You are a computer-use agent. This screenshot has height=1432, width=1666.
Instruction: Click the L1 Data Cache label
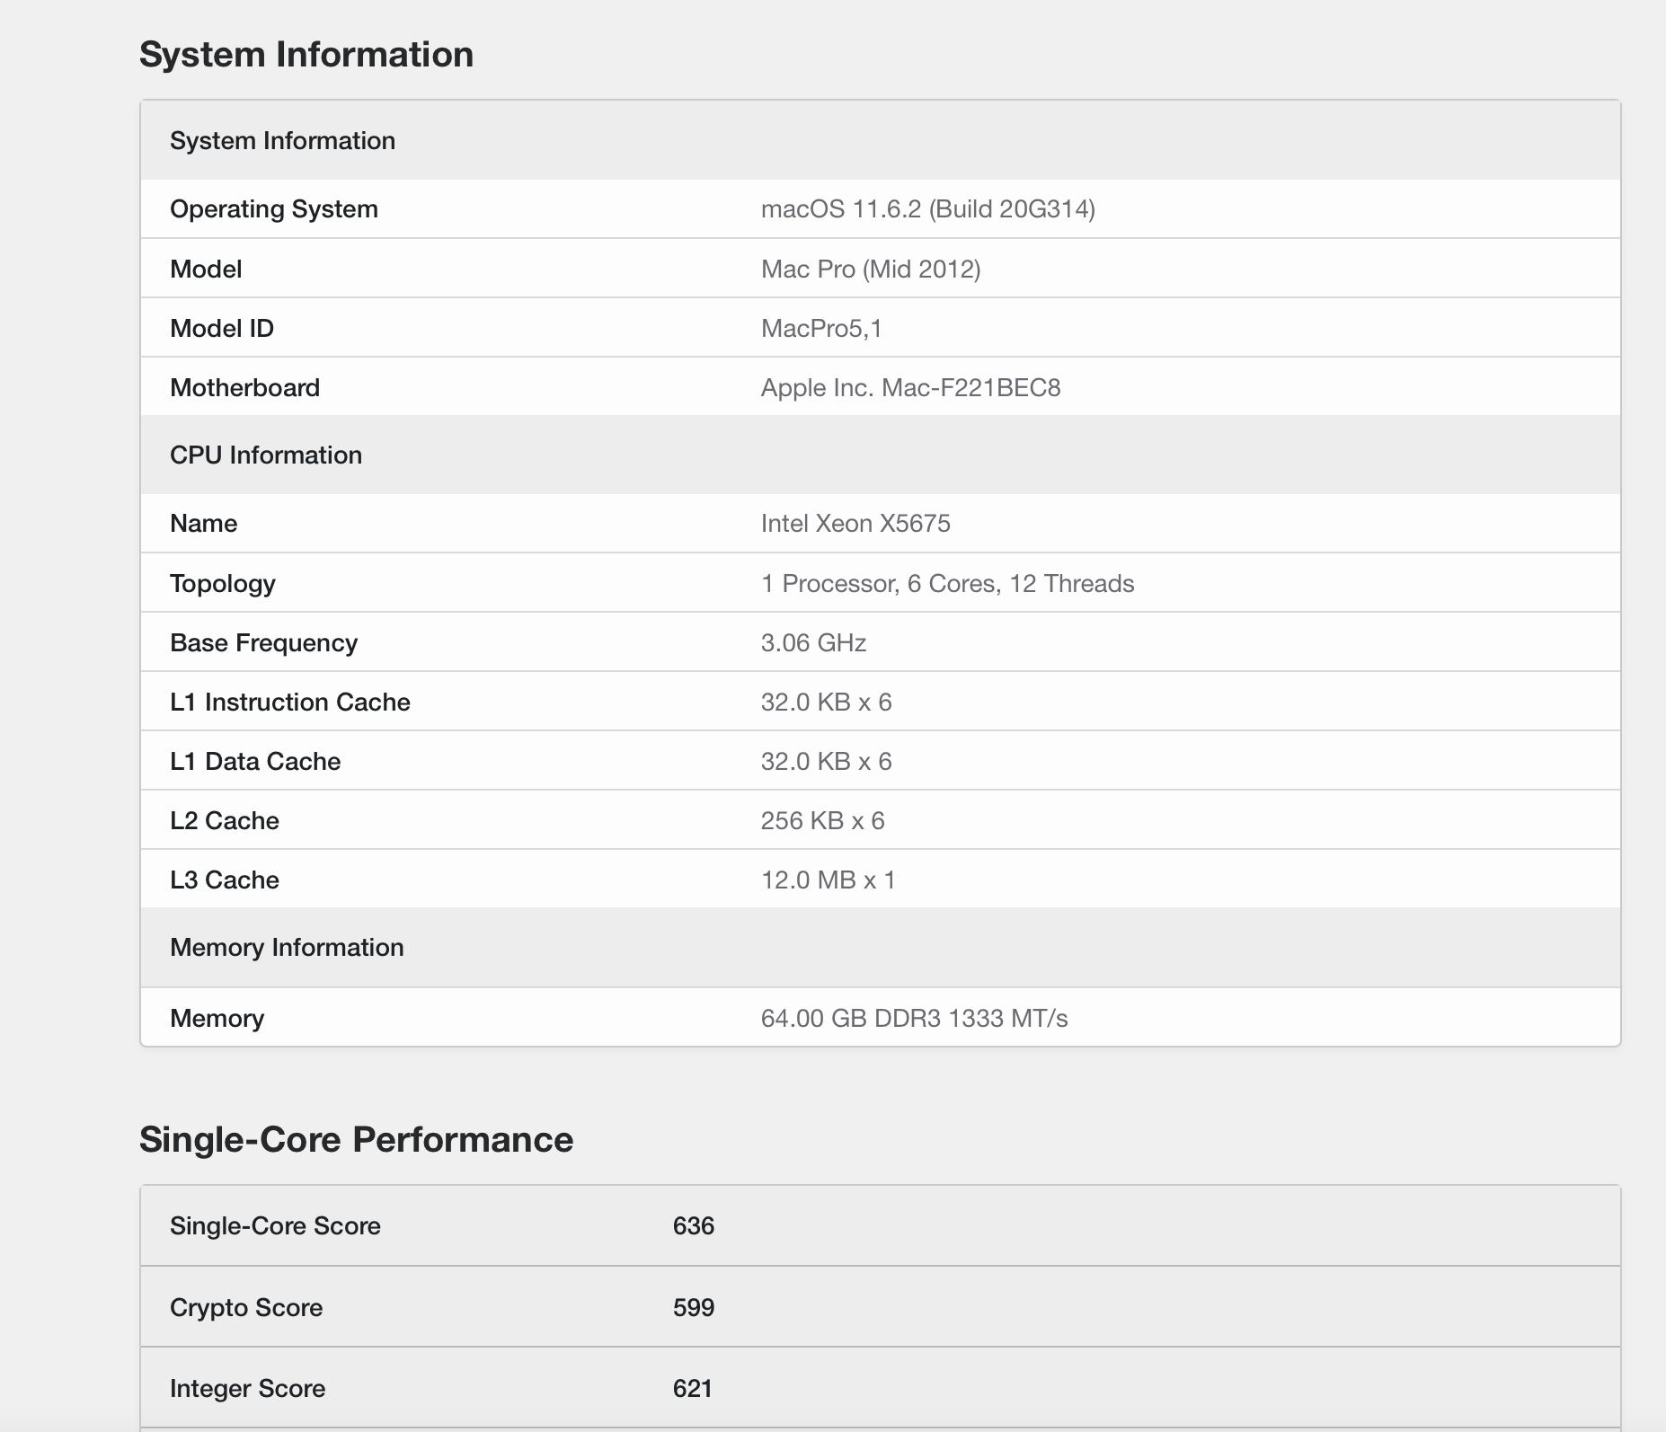pos(255,762)
